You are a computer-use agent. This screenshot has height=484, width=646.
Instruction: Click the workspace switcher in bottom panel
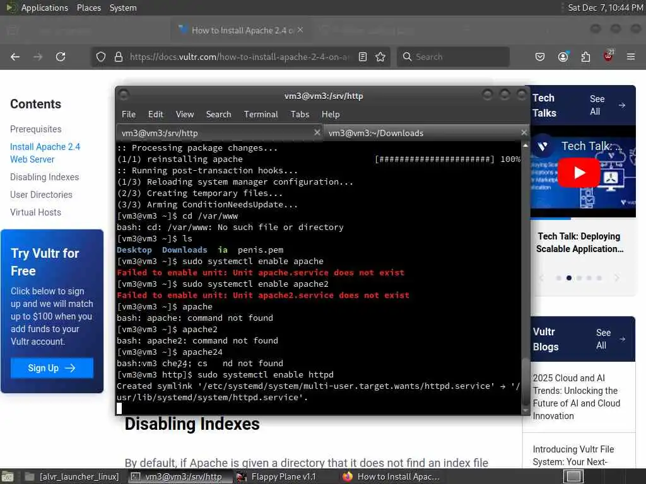pos(573,476)
